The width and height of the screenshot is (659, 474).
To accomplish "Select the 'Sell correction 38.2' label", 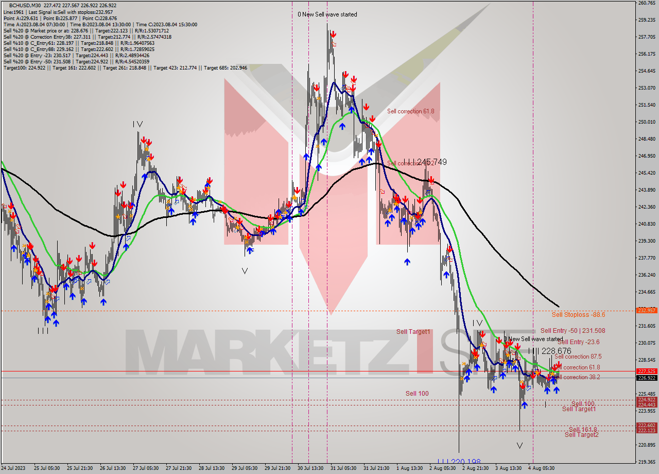I will coord(578,377).
